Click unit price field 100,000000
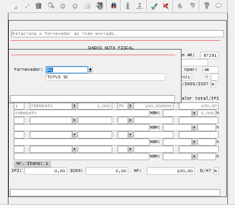235x208 pixels. [154, 106]
